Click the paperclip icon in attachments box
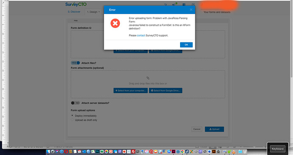This screenshot has width=293, height=155. (148, 78)
